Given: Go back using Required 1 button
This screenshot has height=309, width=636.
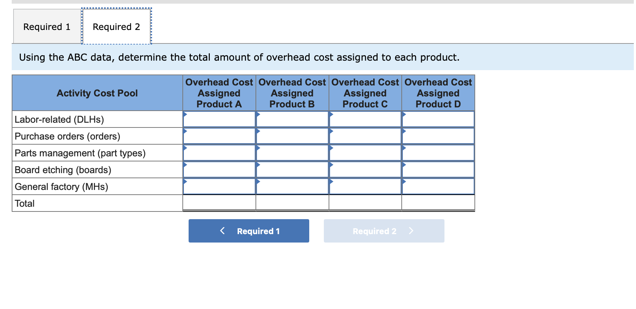Looking at the screenshot, I should click(x=249, y=231).
